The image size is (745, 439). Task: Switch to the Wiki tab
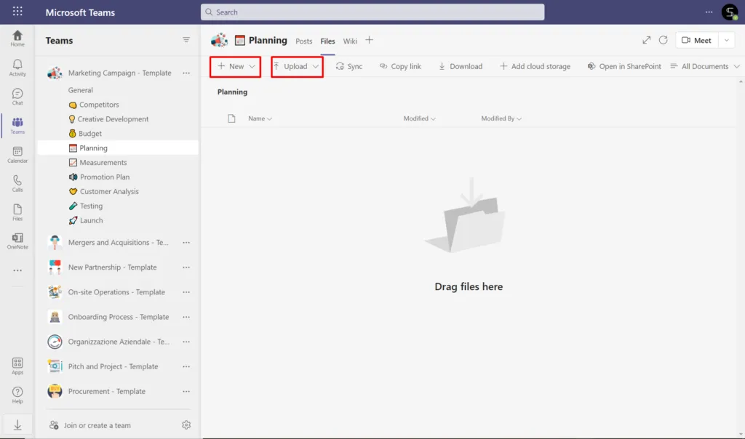(350, 41)
